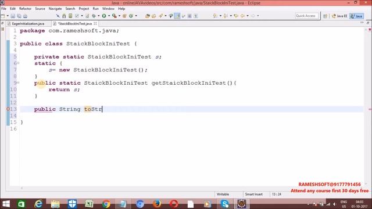
Task: Open the Windows Start button
Action: tap(6, 204)
